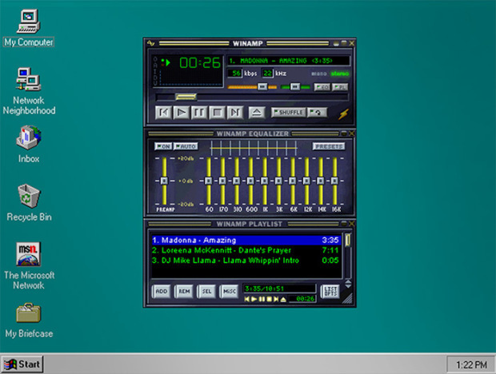
Task: Open the Windows Start menu
Action: [22, 364]
